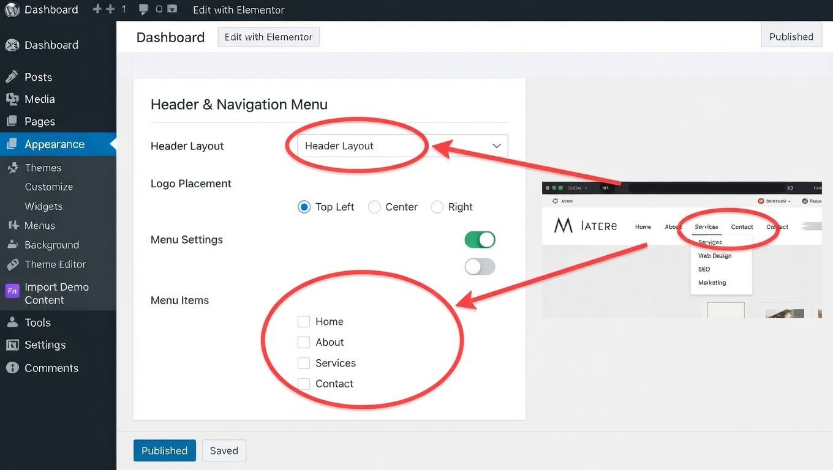Click the "Dashboard" page title heading
833x470 pixels.
tap(170, 37)
